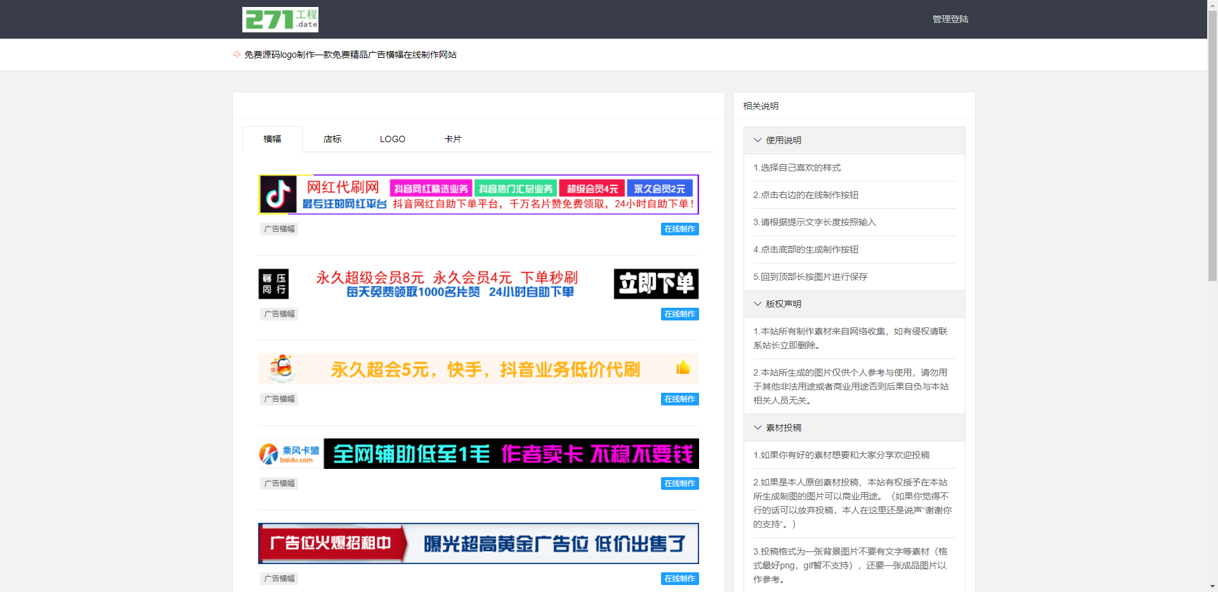Viewport: 1218px width, 592px height.
Task: Click the page vertical scrollbar thumb
Action: tap(1212, 145)
